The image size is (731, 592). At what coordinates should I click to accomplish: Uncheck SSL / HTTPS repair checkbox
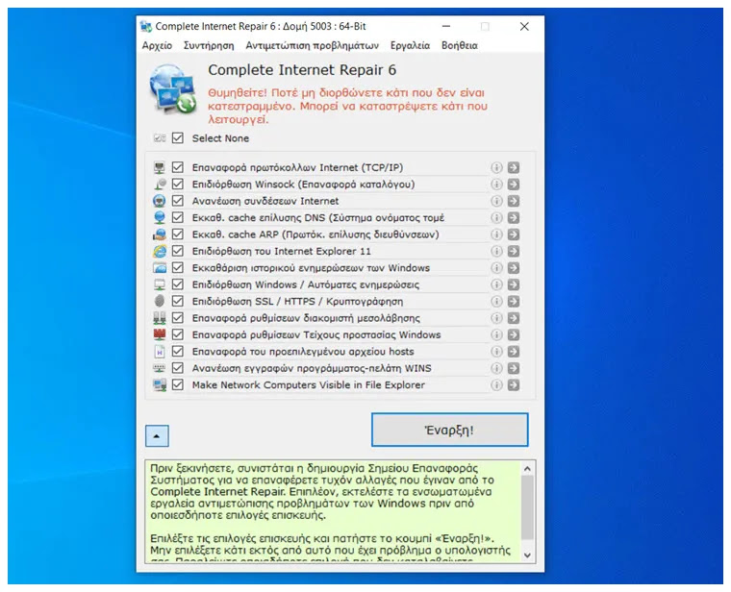coord(178,302)
